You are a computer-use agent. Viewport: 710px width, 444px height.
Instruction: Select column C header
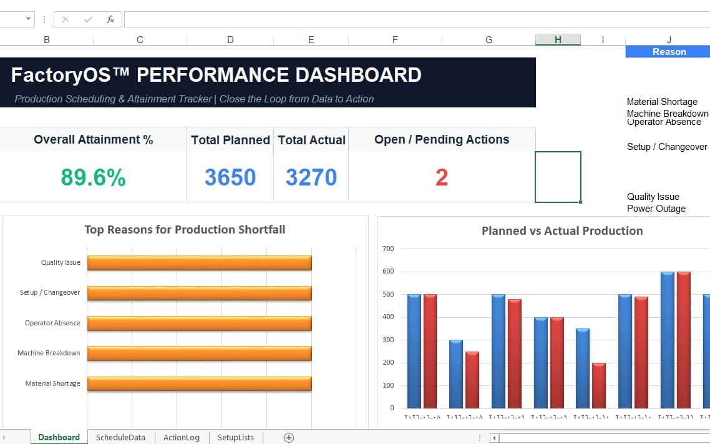tap(140, 40)
